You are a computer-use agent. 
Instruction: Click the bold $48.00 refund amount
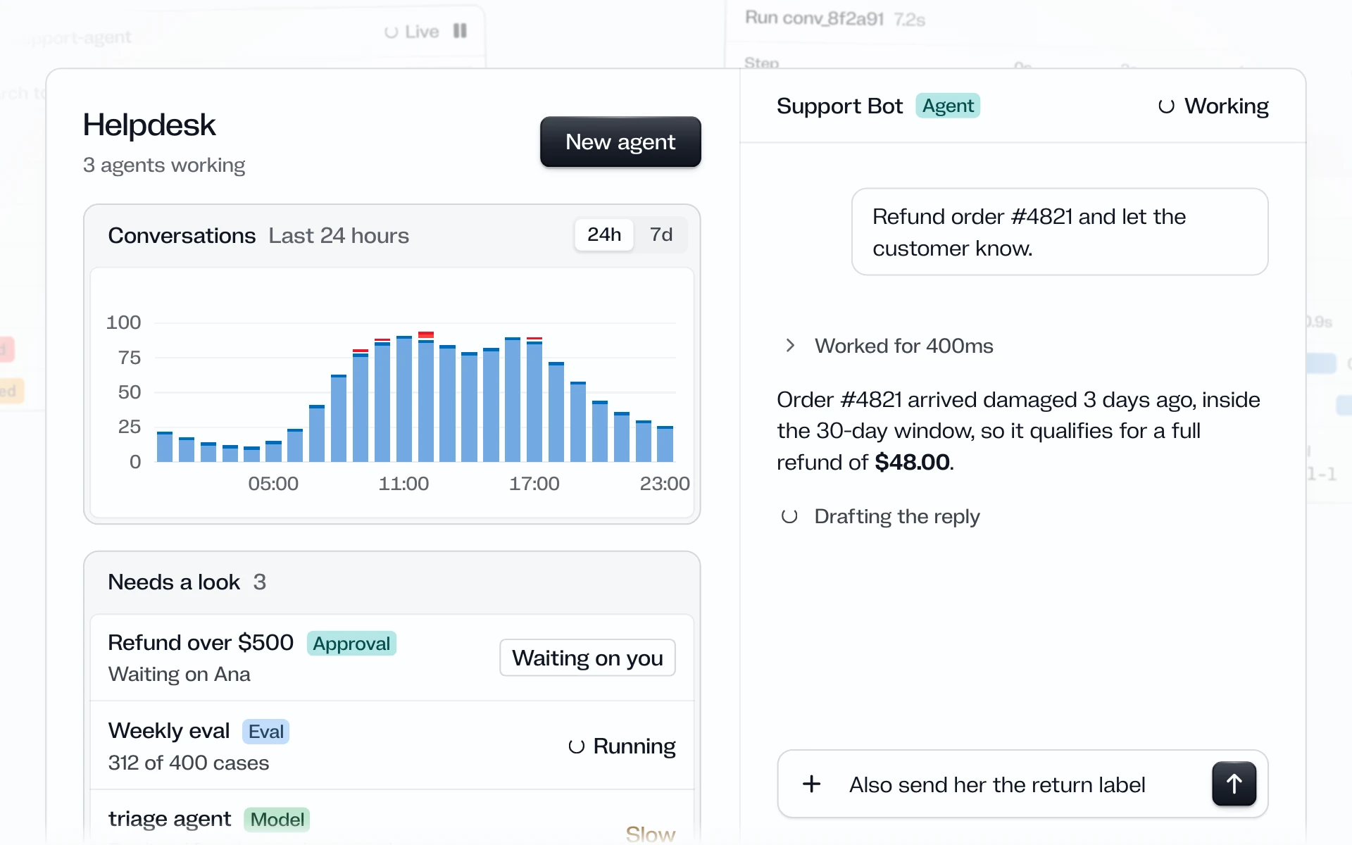(912, 462)
